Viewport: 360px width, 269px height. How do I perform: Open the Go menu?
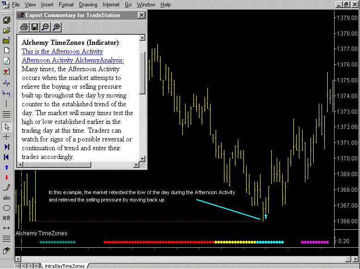128,5
